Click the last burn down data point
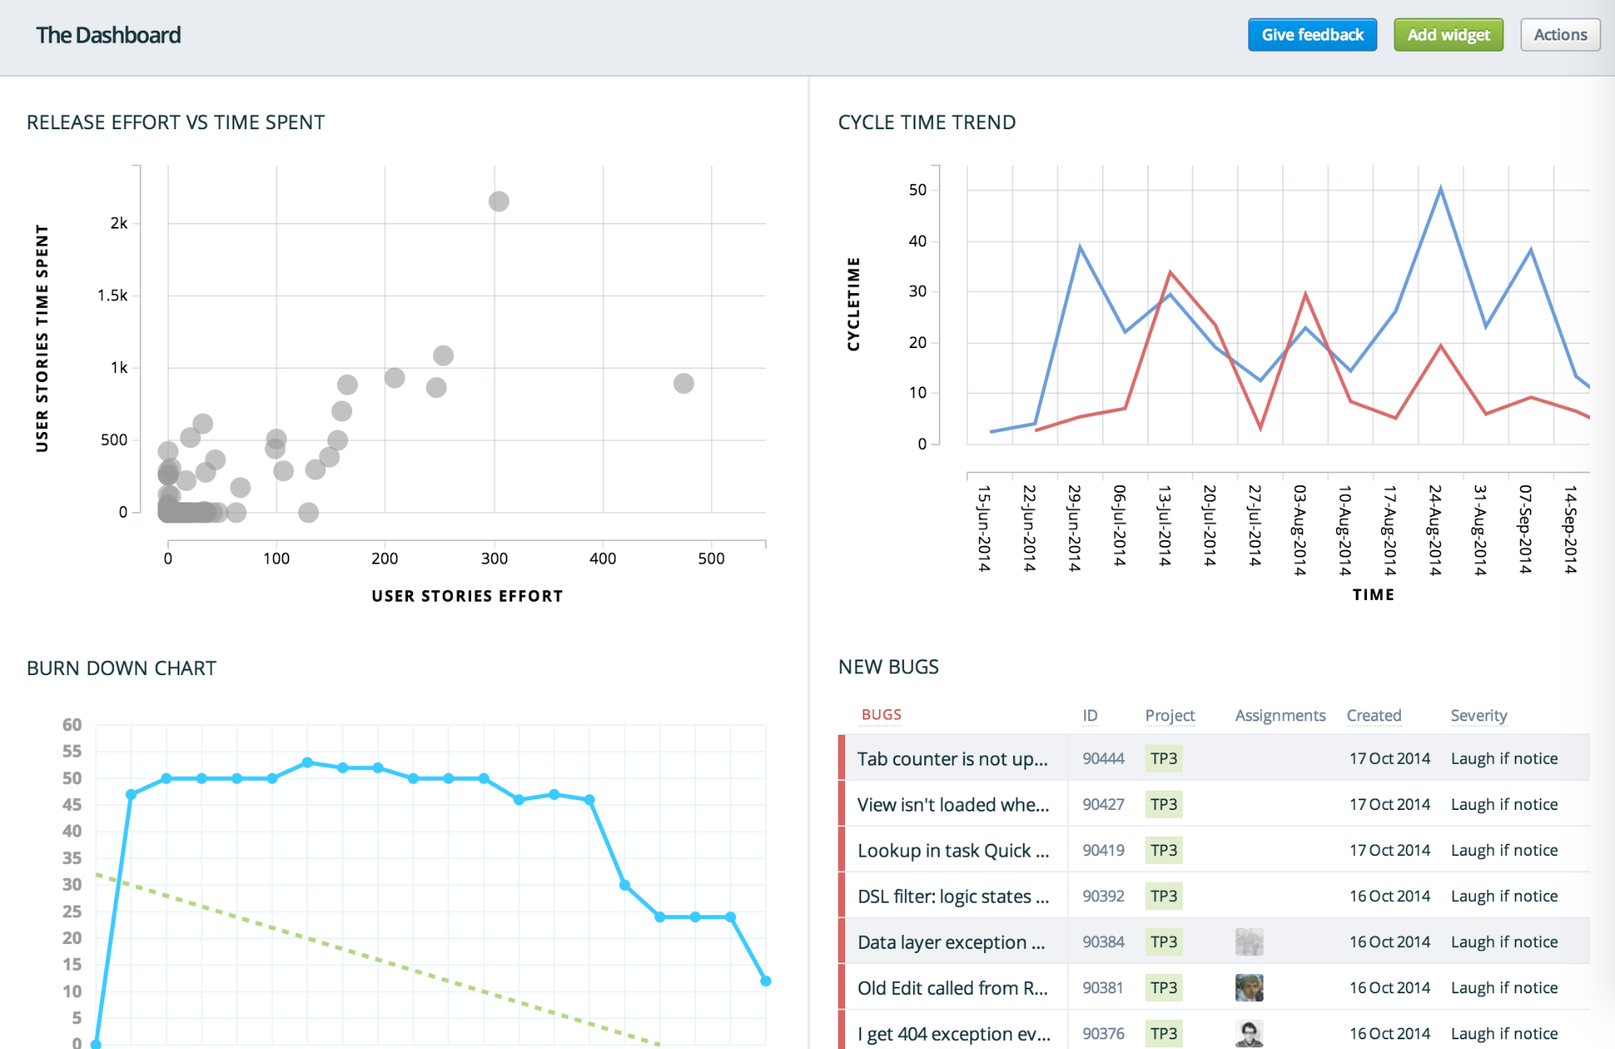The height and width of the screenshot is (1049, 1615). (765, 981)
